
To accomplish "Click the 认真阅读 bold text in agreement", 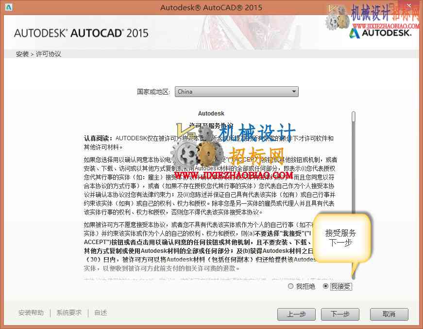I will coord(98,138).
